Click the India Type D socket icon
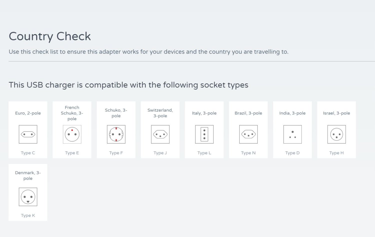This screenshot has width=375, height=237. pyautogui.click(x=292, y=134)
